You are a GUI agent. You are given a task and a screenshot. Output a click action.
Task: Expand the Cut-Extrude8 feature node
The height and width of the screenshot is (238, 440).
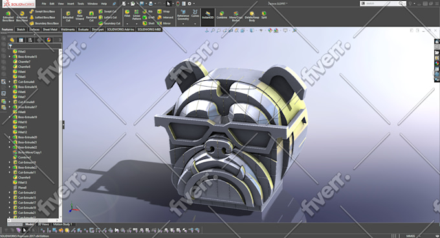[x=10, y=82]
